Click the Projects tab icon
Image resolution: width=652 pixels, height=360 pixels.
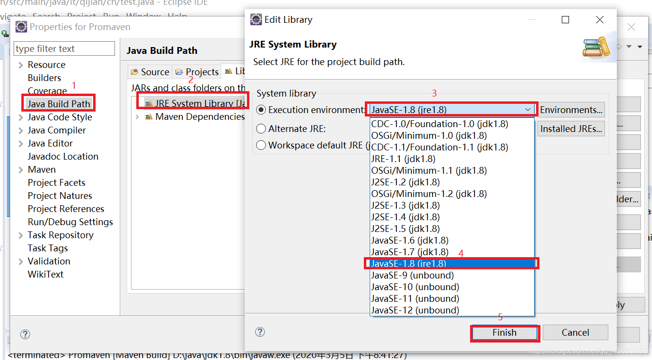179,72
